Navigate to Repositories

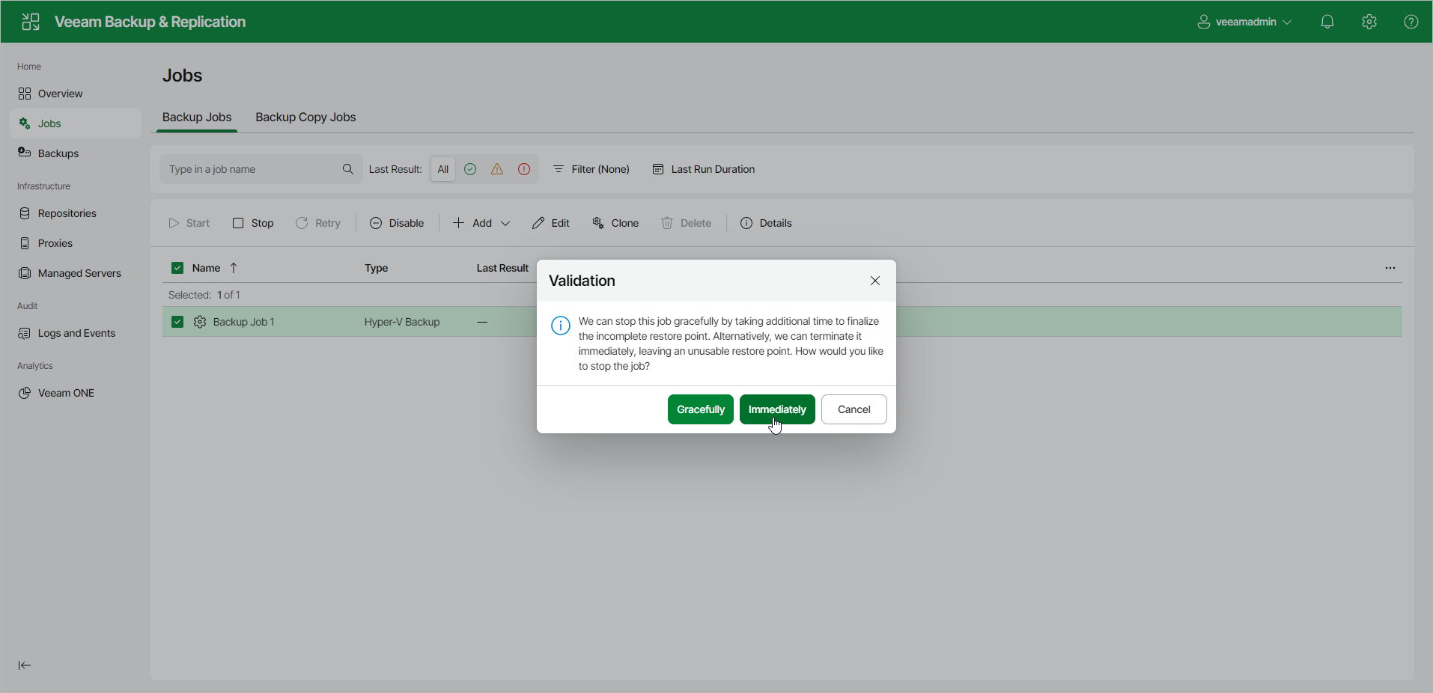(76, 213)
